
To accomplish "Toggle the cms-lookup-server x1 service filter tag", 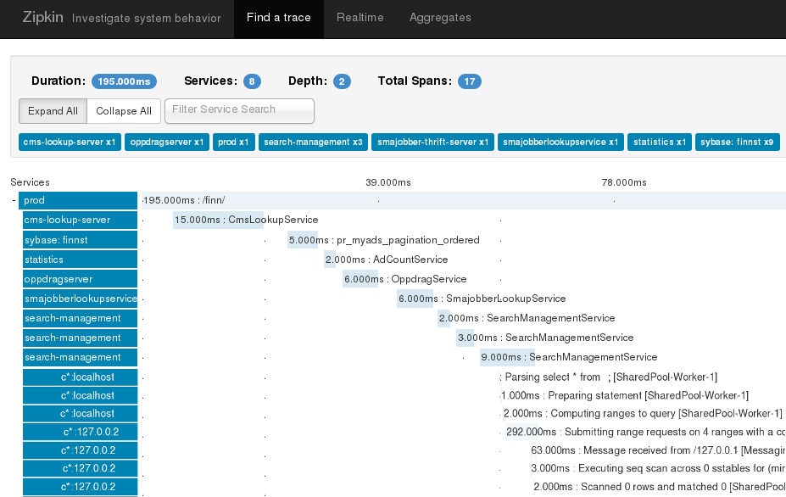I will pyautogui.click(x=70, y=142).
